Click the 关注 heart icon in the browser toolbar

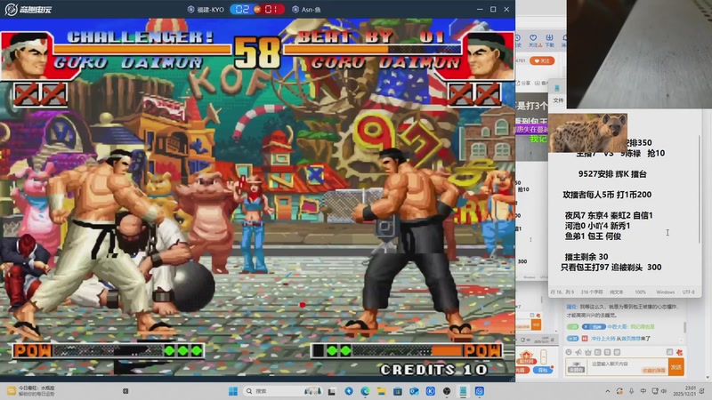pos(533,38)
